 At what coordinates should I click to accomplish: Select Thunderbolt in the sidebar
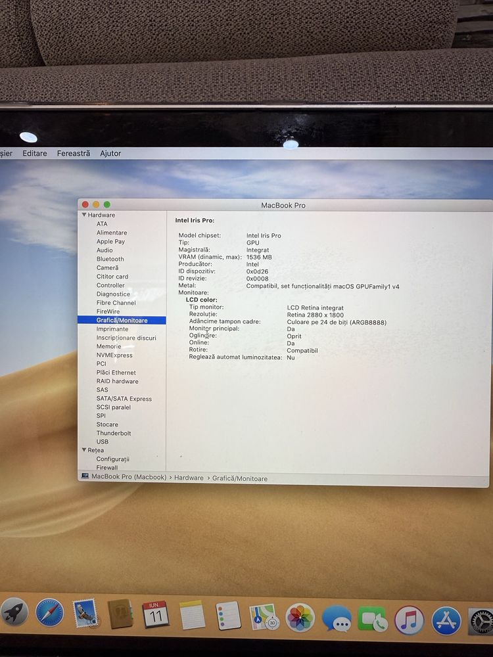click(x=114, y=433)
